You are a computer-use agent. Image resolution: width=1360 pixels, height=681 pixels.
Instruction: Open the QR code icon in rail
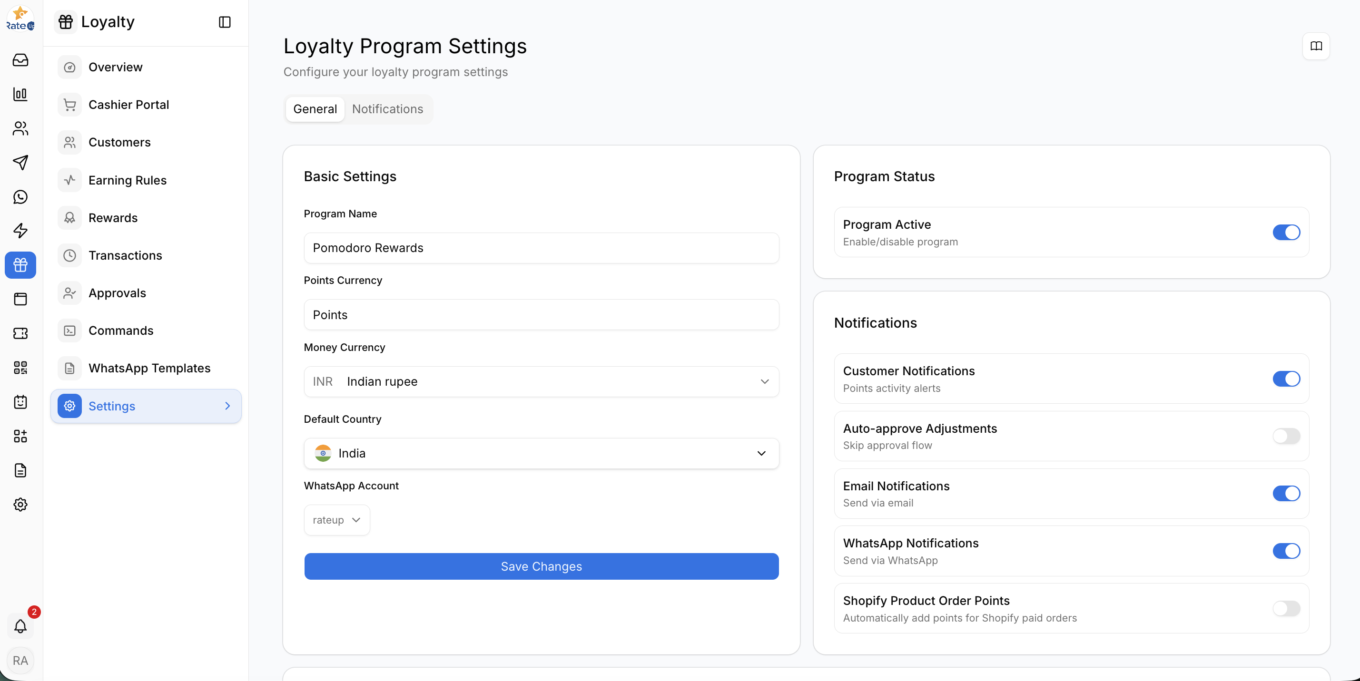pos(20,368)
